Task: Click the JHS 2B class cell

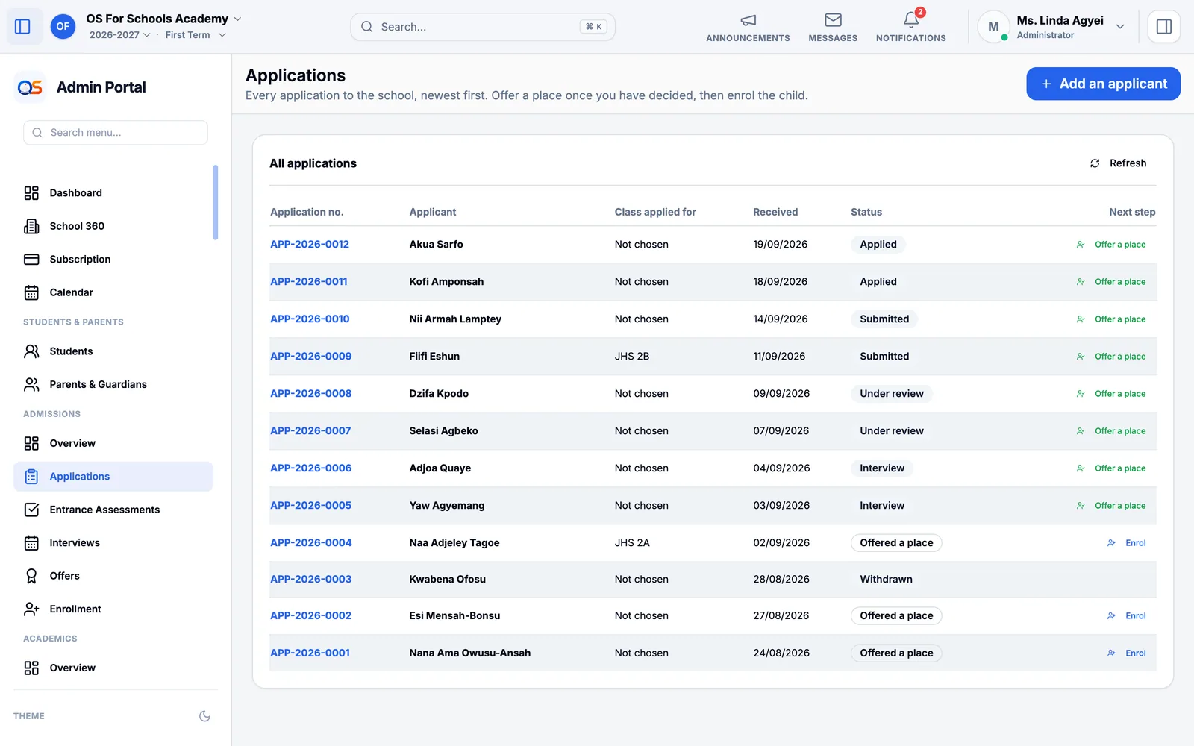Action: tap(631, 357)
